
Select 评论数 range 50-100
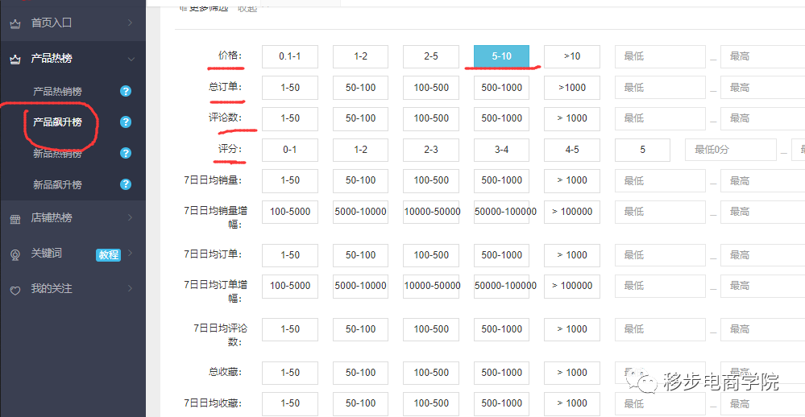click(x=360, y=118)
